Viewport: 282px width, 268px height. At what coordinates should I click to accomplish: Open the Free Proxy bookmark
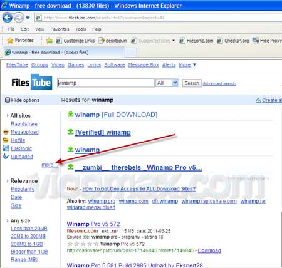pos(267,41)
